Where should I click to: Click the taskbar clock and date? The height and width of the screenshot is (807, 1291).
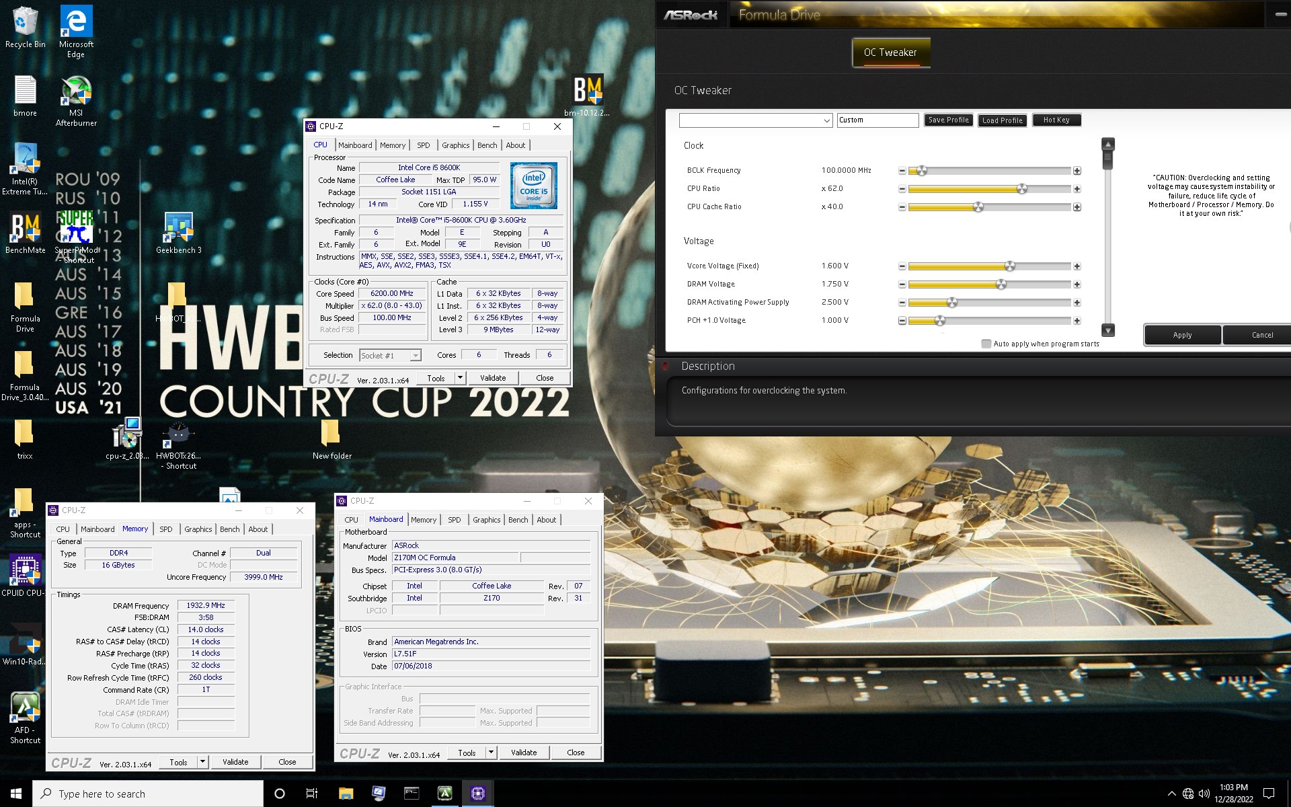(1234, 794)
